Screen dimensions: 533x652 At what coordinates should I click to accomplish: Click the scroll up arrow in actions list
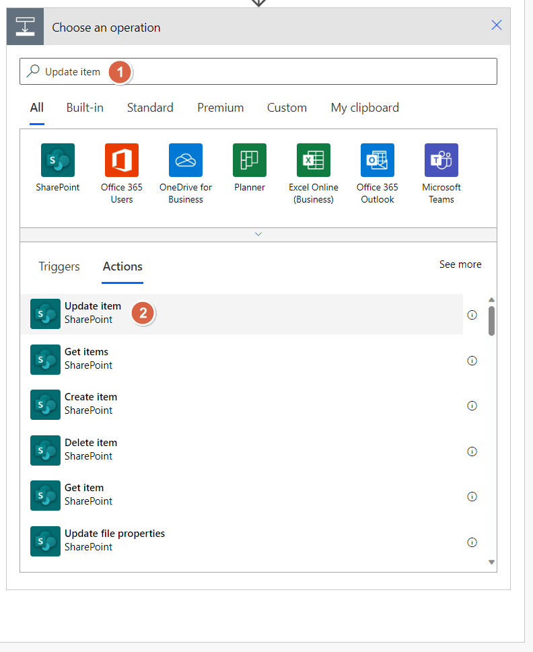(x=491, y=300)
